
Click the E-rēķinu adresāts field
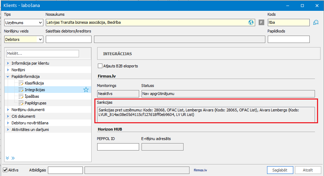click(163, 147)
